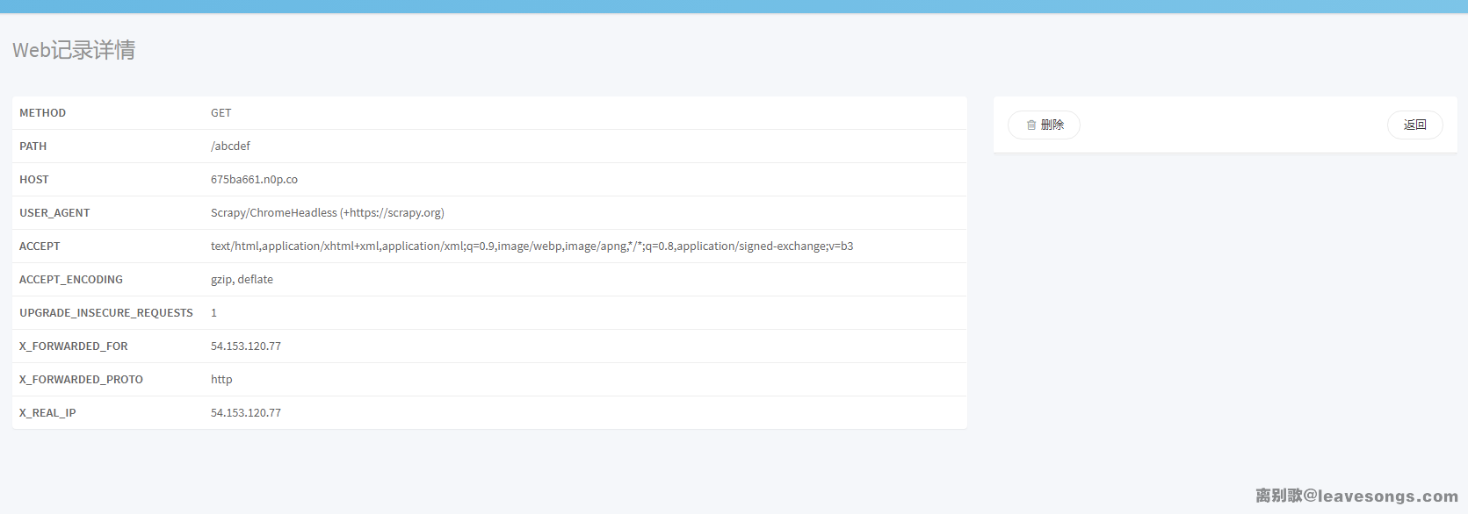Select the 675ba661.n0p.co host value
1468x514 pixels.
[x=254, y=180]
